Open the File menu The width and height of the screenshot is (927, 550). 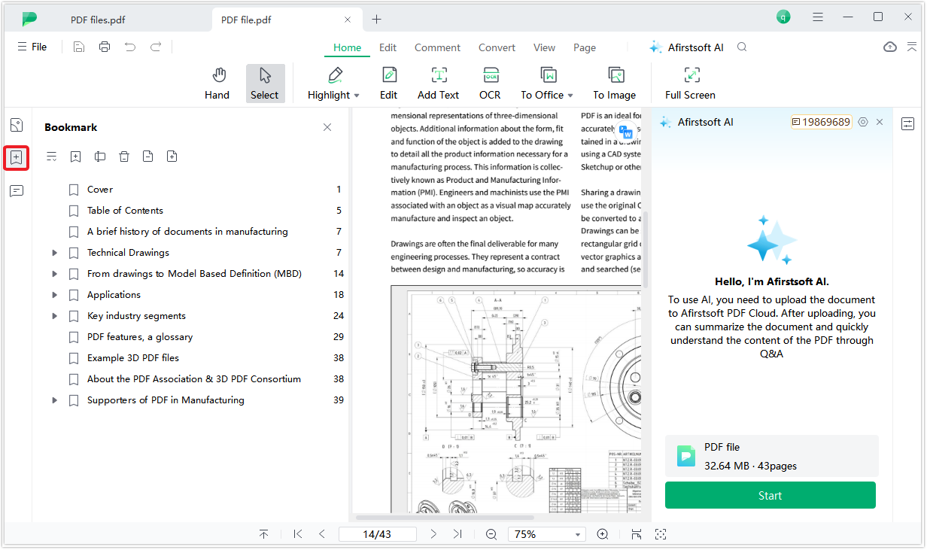[32, 47]
